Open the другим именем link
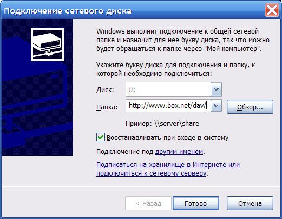The image size is (282, 219). pos(179,151)
